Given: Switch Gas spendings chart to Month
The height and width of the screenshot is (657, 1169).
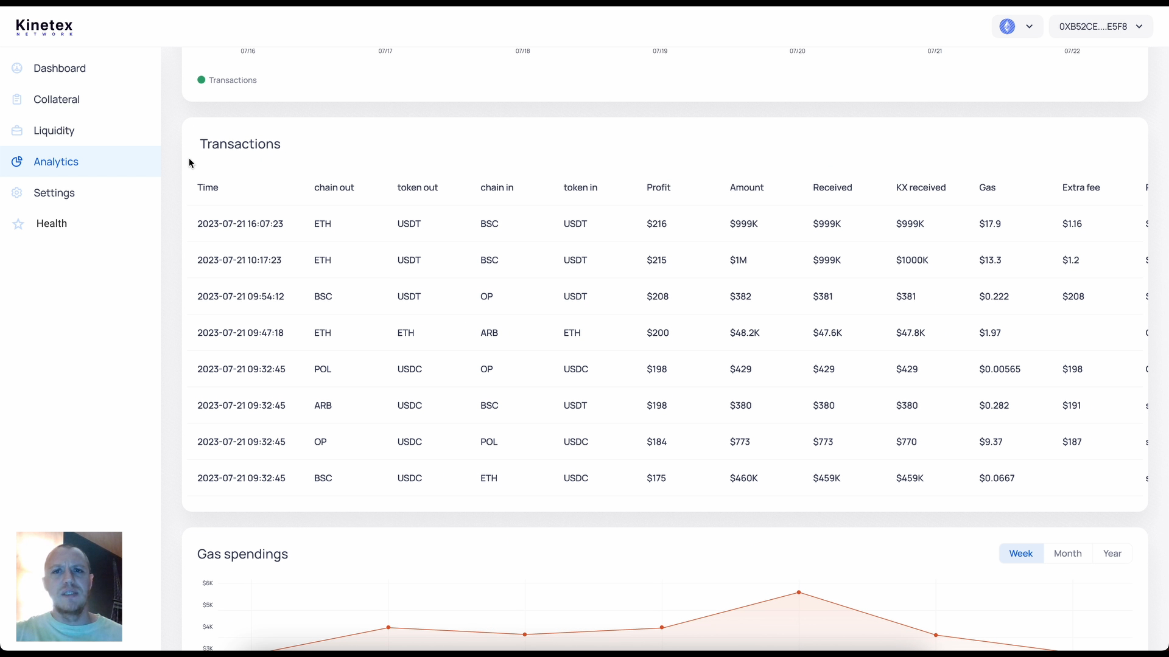Looking at the screenshot, I should [x=1068, y=554].
